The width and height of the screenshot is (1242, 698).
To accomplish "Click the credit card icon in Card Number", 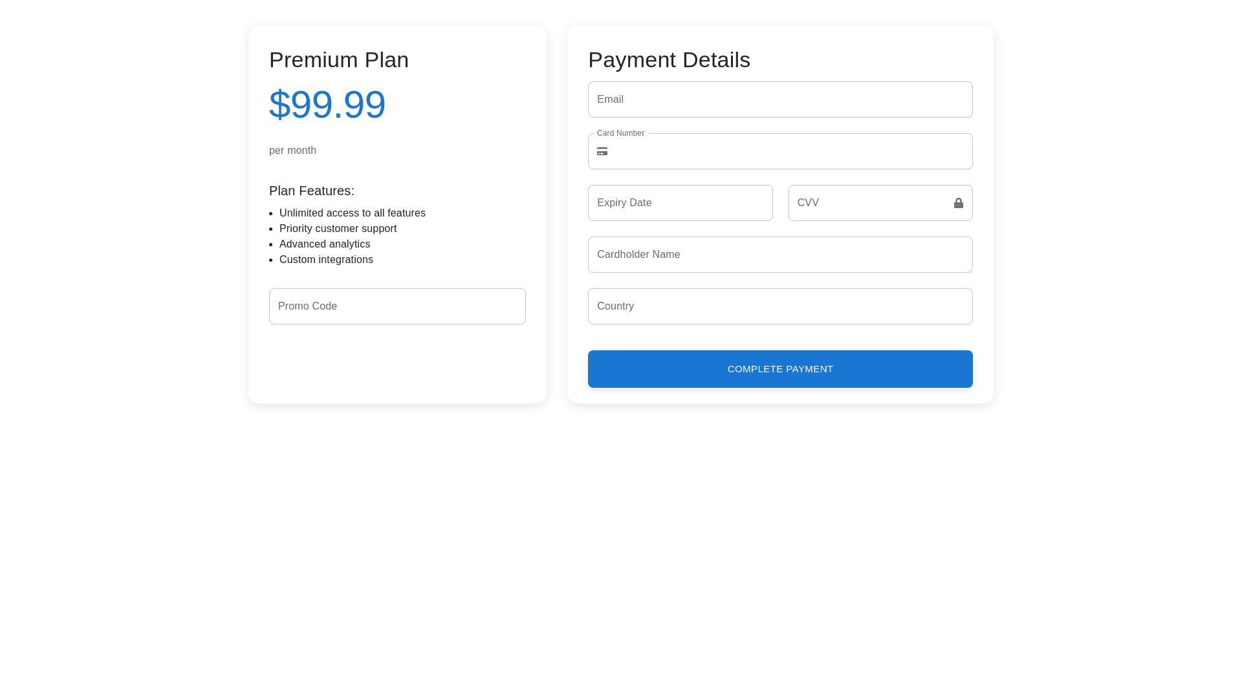I will 602,151.
